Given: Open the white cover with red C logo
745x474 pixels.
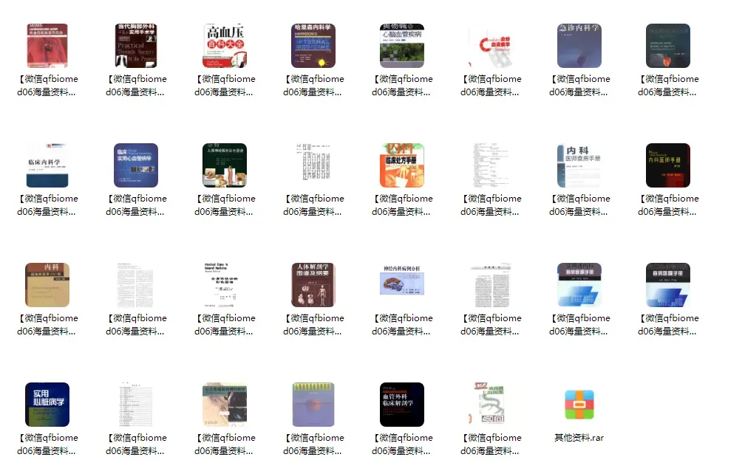Looking at the screenshot, I should pyautogui.click(x=491, y=46).
